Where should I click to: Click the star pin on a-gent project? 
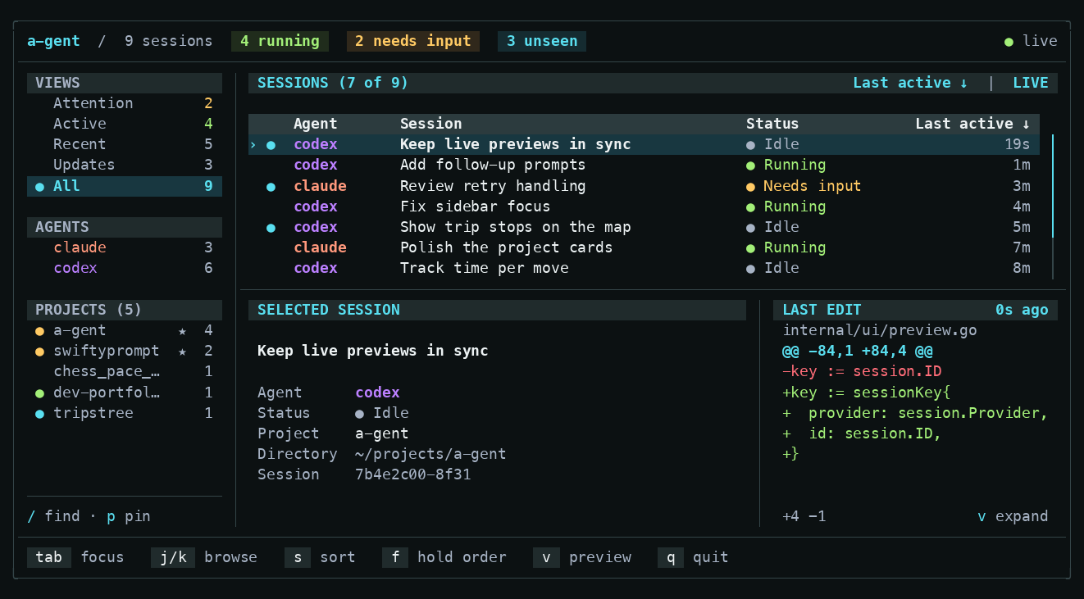coord(183,331)
